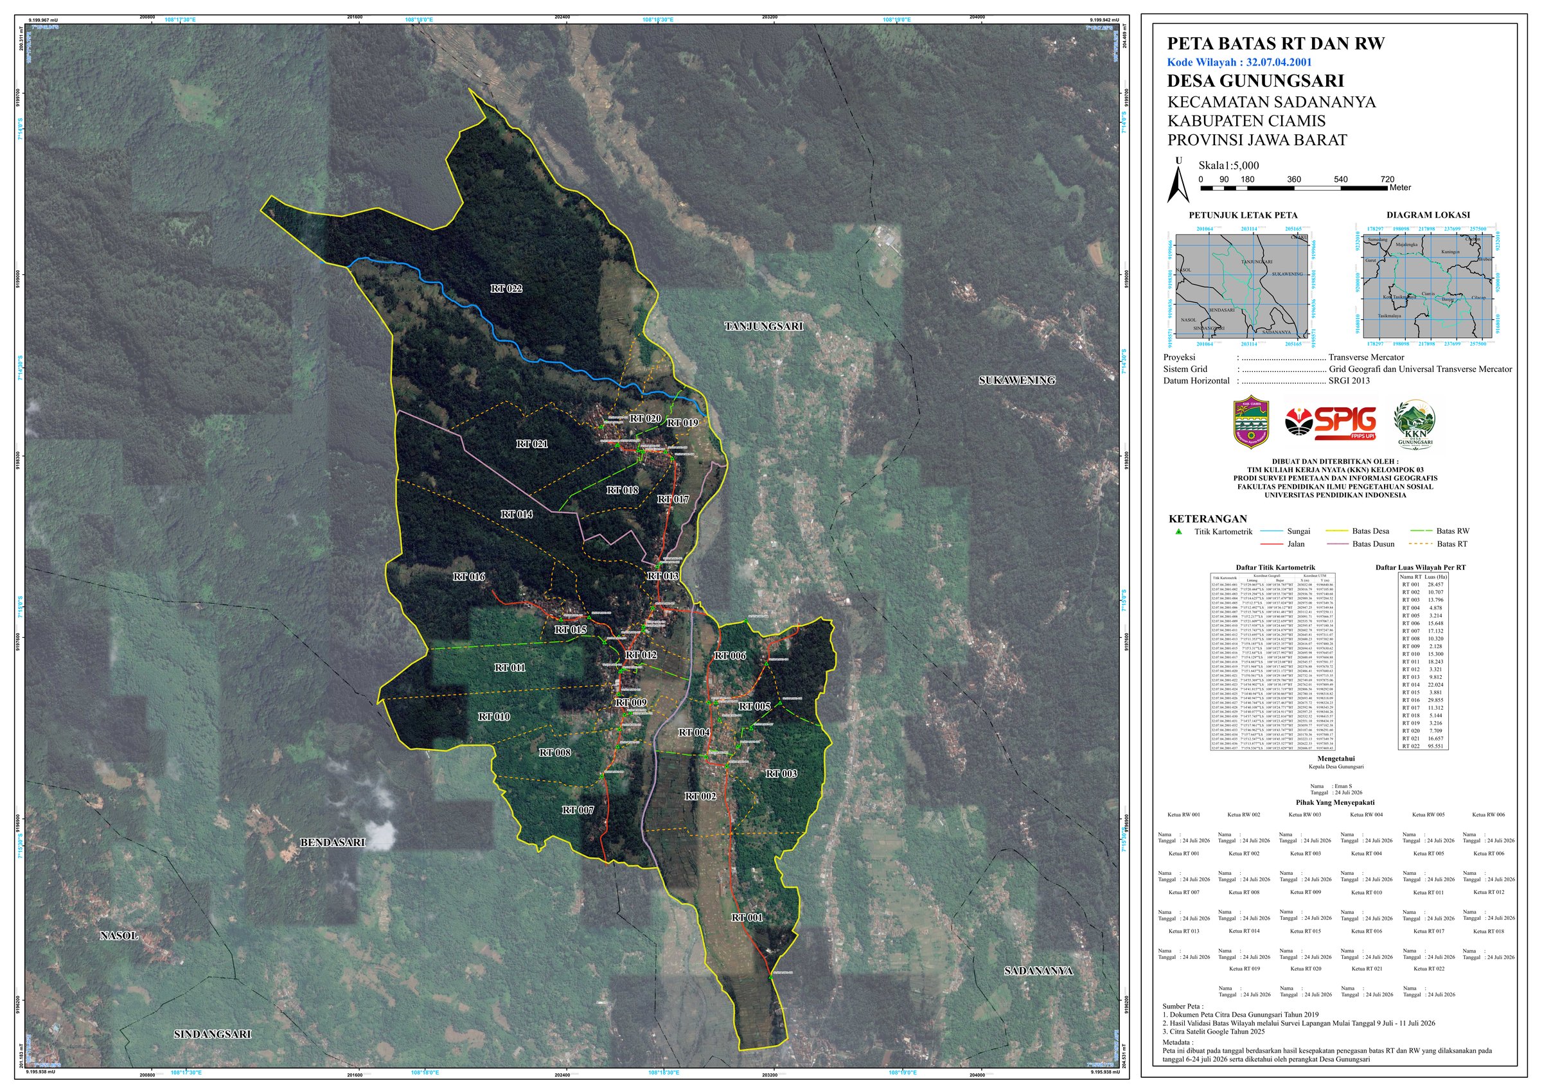Click the Batas RW green dashed symbol
Image resolution: width=1542 pixels, height=1090 pixels.
point(1420,531)
